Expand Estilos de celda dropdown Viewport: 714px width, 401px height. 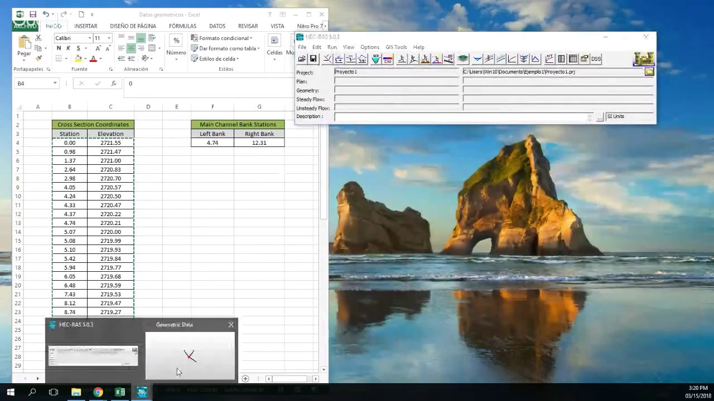[215, 58]
